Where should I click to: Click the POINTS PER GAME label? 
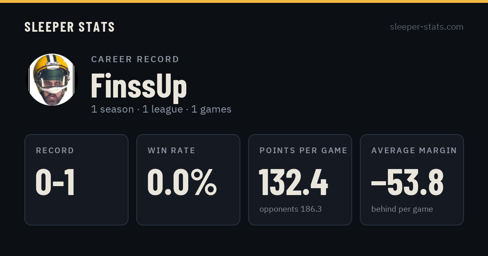pos(303,150)
